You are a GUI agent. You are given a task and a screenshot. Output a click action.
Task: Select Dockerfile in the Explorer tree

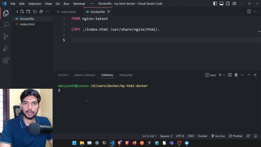pyautogui.click(x=32, y=19)
